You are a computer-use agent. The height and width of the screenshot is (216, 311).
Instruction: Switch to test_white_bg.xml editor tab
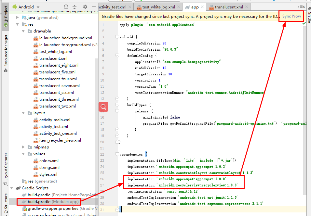[x=159, y=7]
